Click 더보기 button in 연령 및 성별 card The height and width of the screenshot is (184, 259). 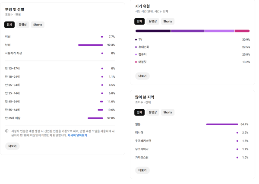tap(13, 146)
